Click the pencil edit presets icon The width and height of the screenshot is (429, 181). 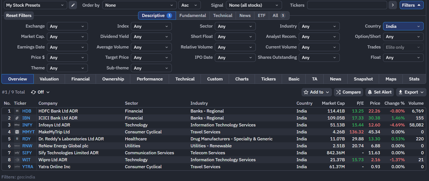pyautogui.click(x=73, y=5)
